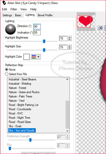Screen dimensions: 106x154
Task: Choose the Select from File radio button
Action: [6, 74]
